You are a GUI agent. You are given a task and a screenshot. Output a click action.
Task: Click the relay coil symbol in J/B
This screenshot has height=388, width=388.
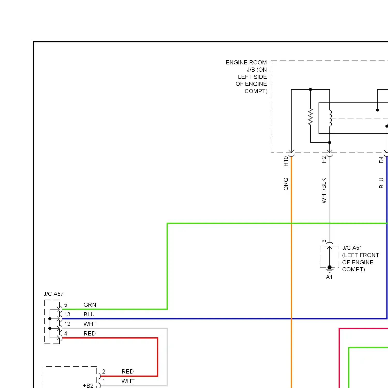tap(330, 118)
